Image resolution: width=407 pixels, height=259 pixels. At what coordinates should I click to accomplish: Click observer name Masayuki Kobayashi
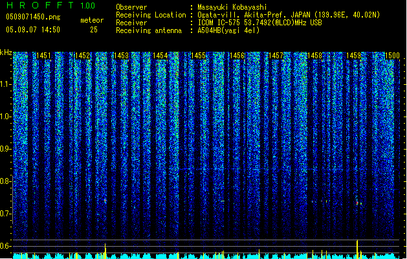pyautogui.click(x=232, y=7)
